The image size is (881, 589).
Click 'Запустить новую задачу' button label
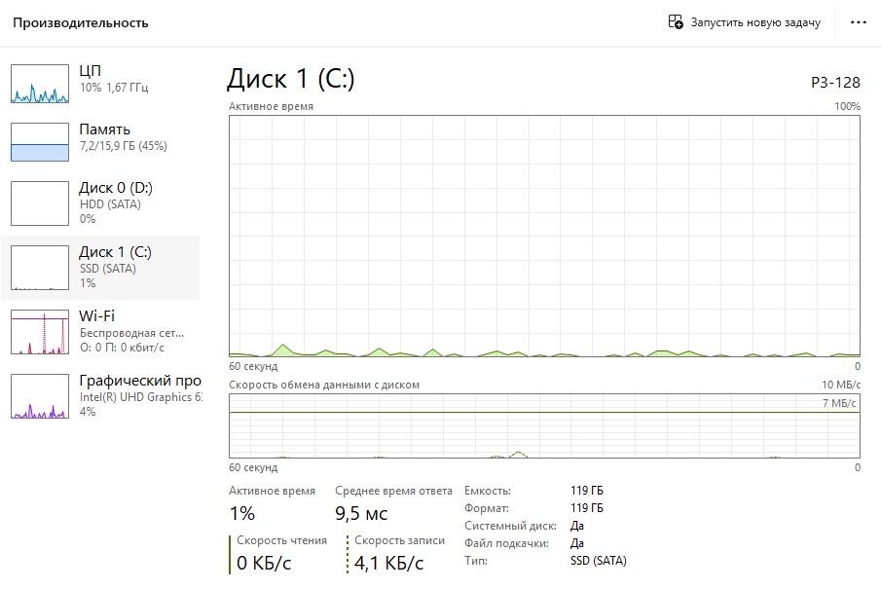click(x=755, y=22)
